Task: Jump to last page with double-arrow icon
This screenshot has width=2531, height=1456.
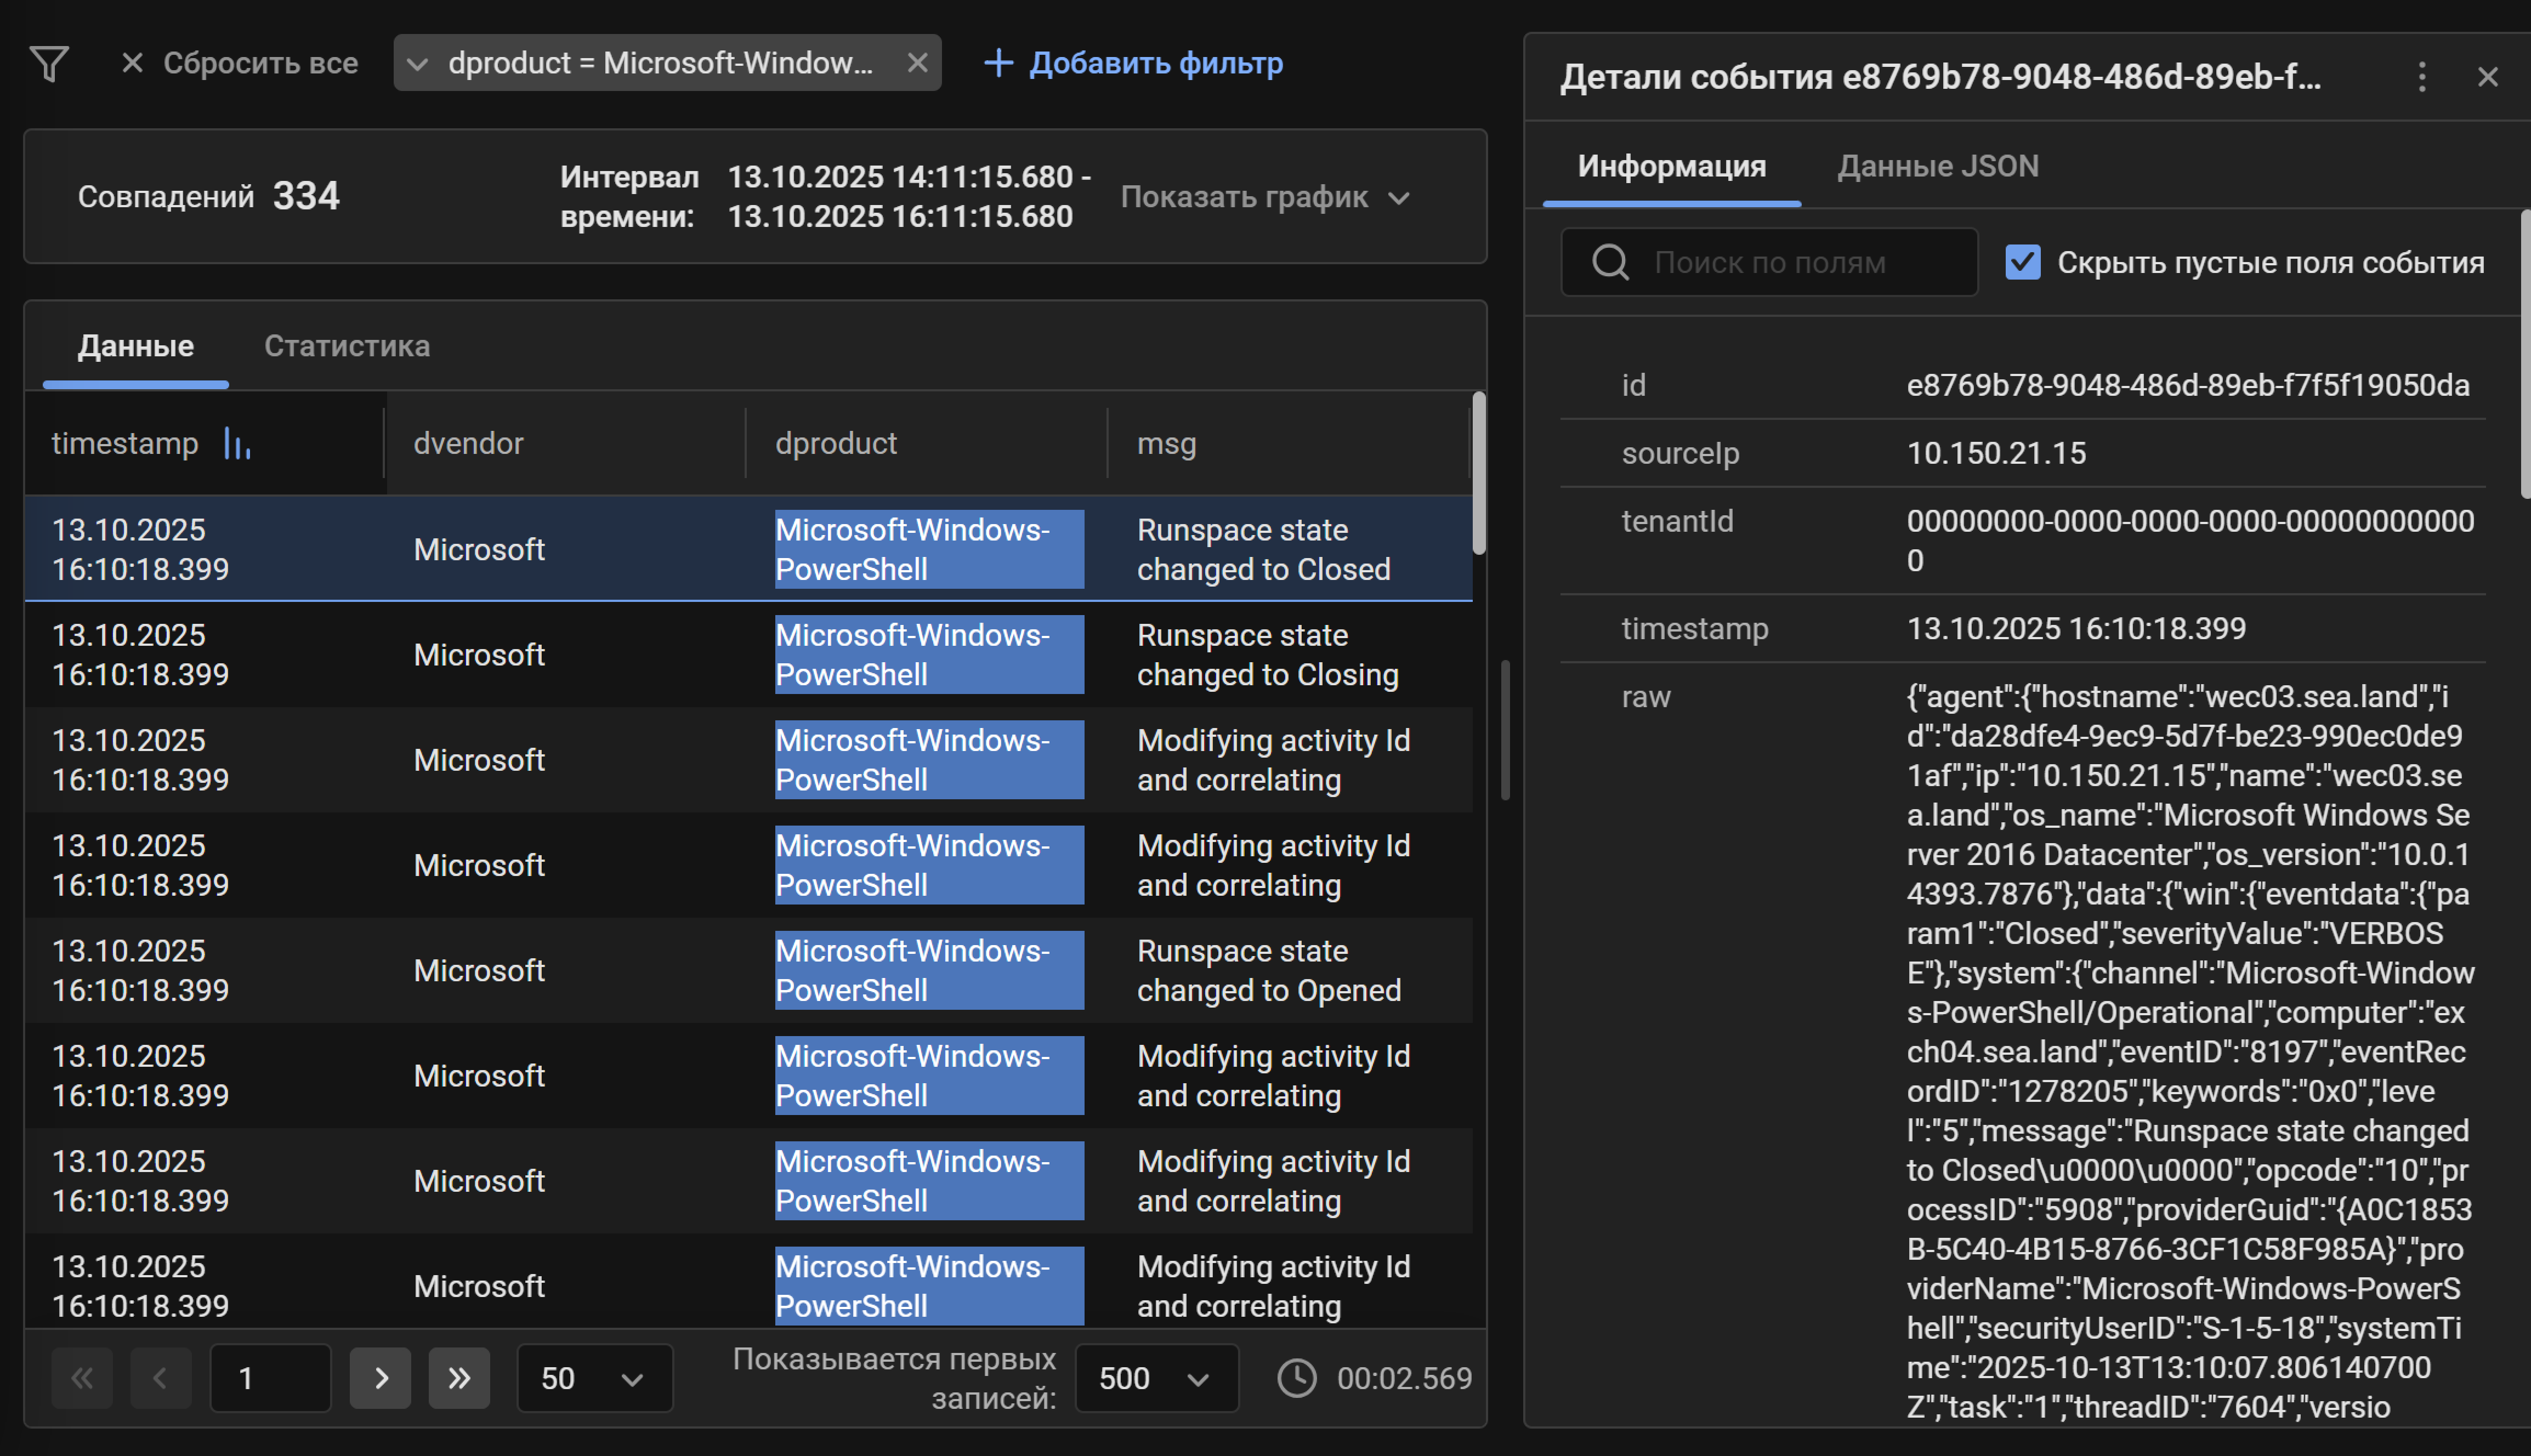Action: coord(459,1378)
